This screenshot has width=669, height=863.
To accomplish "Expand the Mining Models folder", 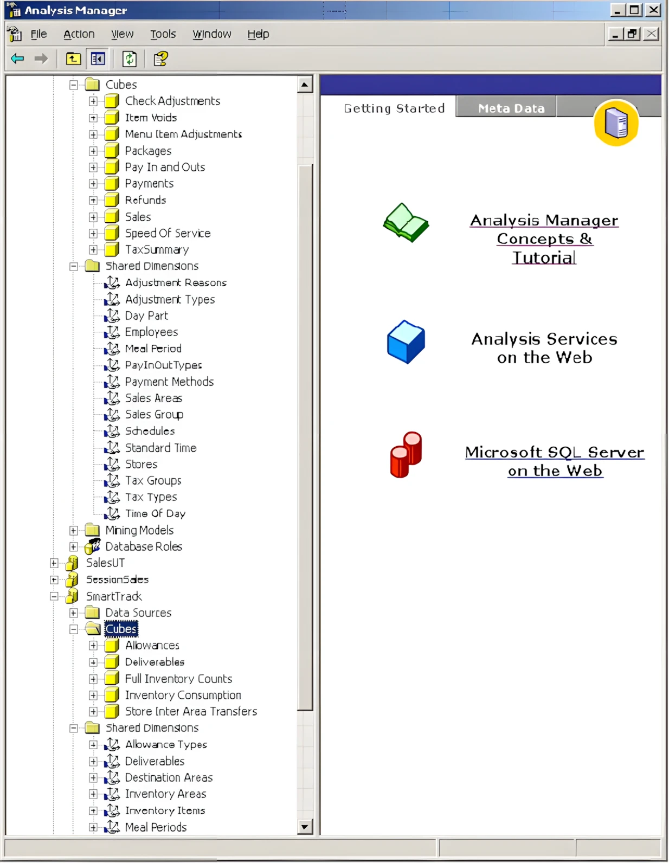I will [x=74, y=530].
